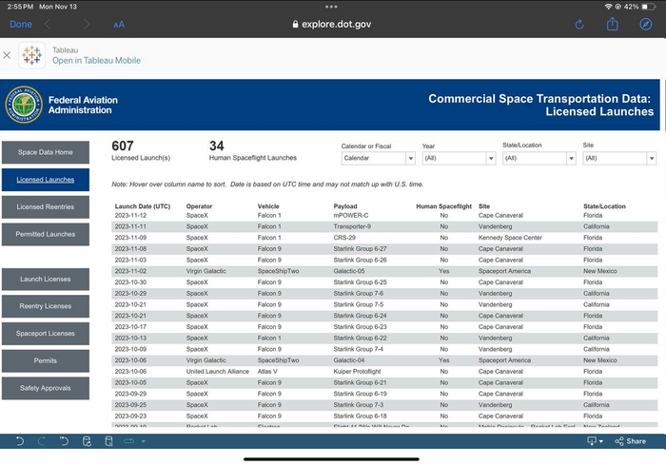Reload the page in Safari
This screenshot has height=465, width=666.
click(580, 25)
